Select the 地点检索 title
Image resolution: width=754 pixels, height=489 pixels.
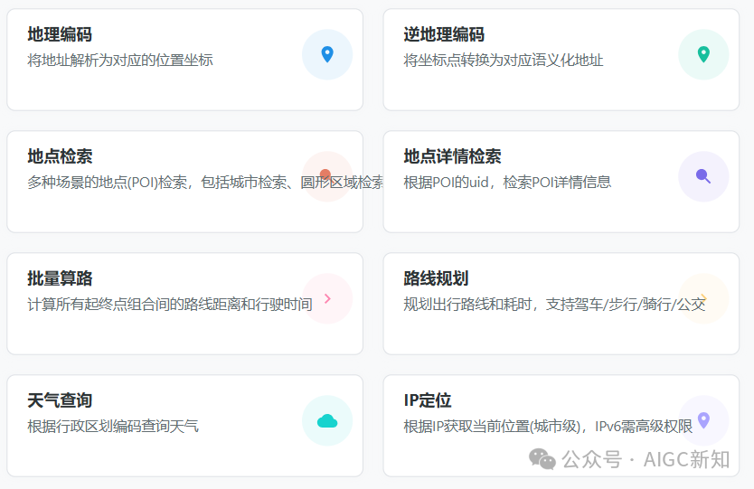click(x=60, y=156)
